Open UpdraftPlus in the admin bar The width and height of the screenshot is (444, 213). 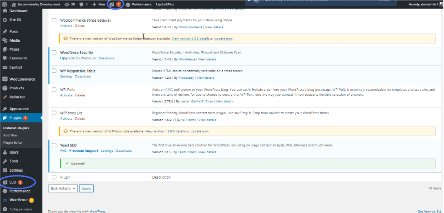[x=165, y=4]
